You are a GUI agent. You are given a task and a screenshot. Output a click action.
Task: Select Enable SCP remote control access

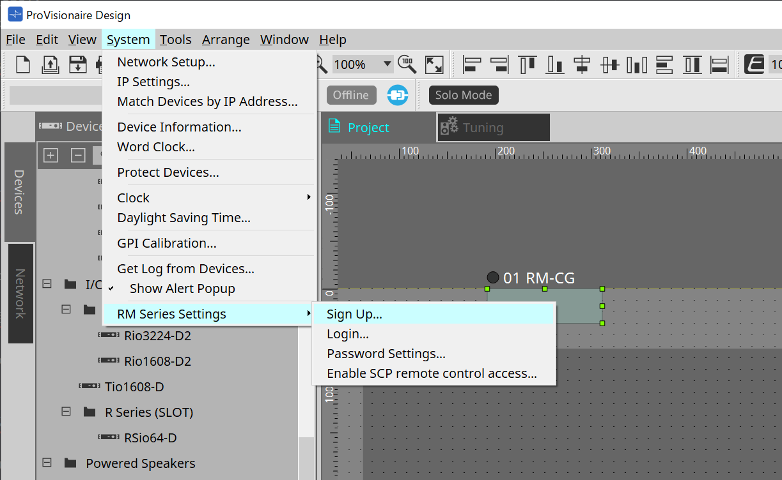pyautogui.click(x=432, y=373)
